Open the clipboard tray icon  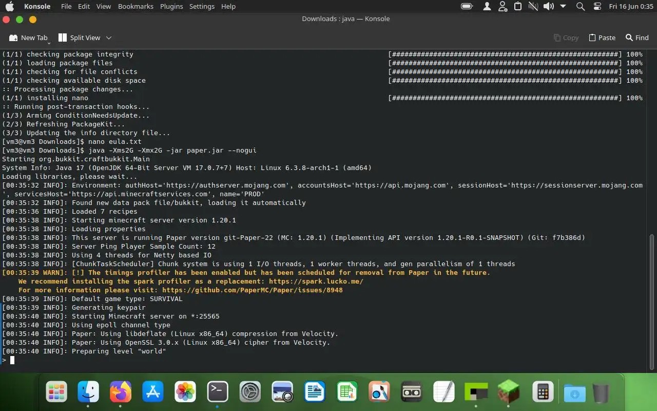pyautogui.click(x=518, y=6)
